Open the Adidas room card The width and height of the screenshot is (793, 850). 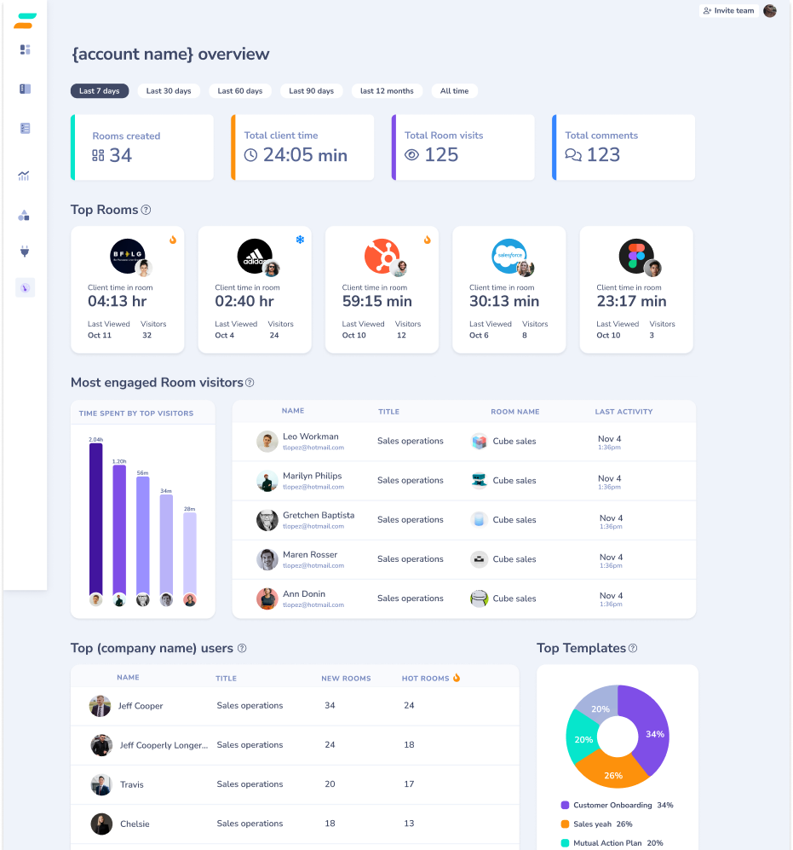point(255,290)
